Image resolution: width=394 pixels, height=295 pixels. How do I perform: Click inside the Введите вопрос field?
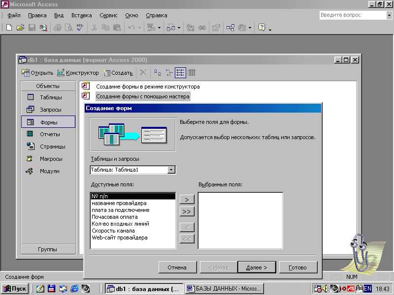click(x=353, y=15)
